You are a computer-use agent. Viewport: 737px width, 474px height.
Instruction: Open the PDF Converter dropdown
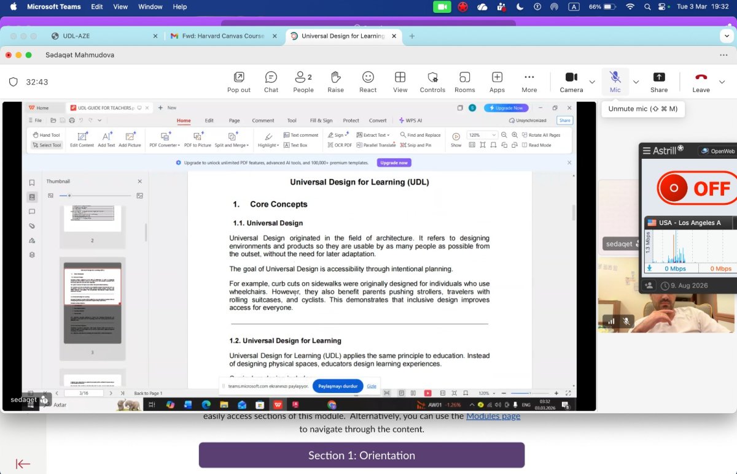165,140
